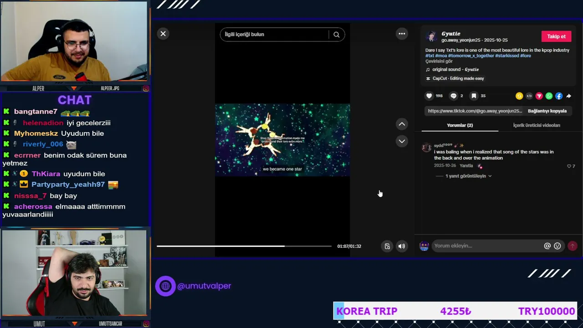Post comment with the red arrow button
This screenshot has height=328, width=583.
pyautogui.click(x=573, y=246)
